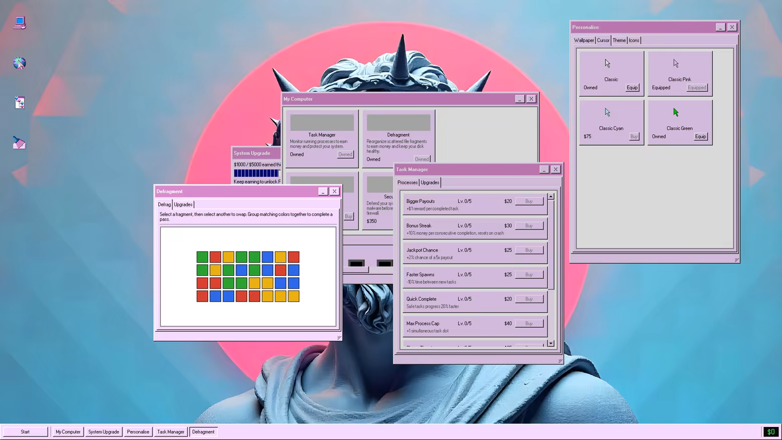This screenshot has width=782, height=440.
Task: Buy the Jackpot Chance upgrade
Action: click(x=529, y=250)
